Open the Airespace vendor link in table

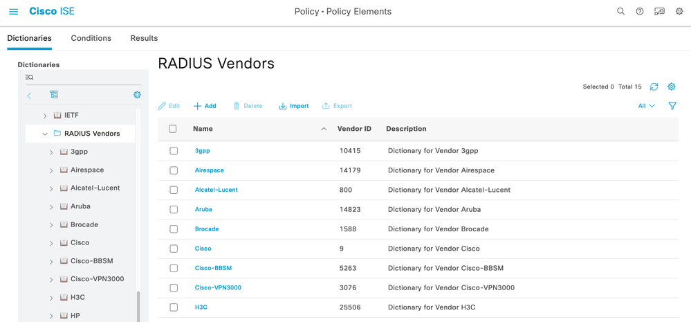[210, 170]
